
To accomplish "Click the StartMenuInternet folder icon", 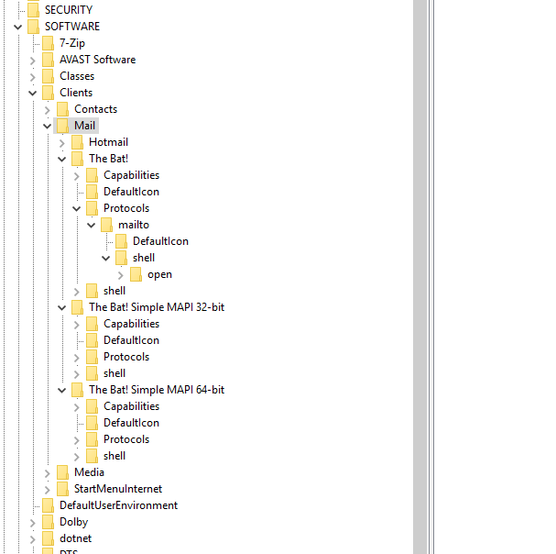I will (x=62, y=489).
